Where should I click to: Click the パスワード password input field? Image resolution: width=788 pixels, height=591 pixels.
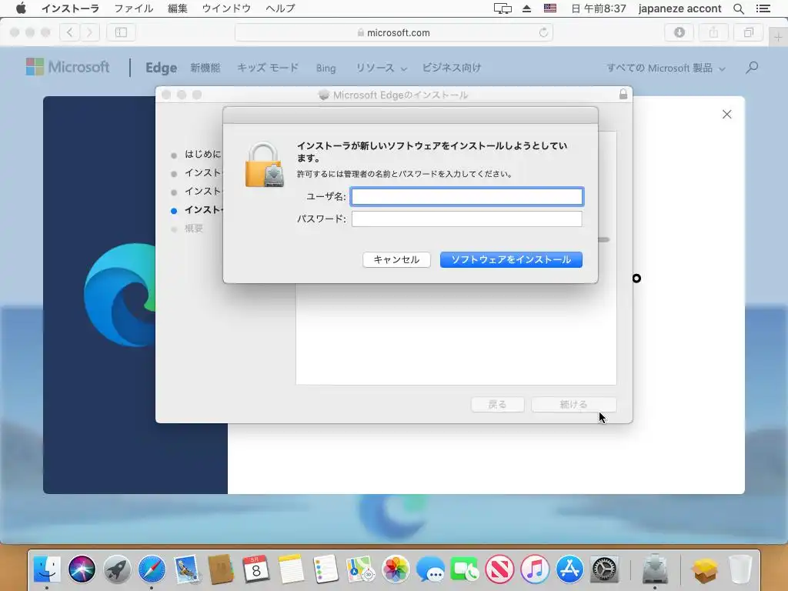(467, 219)
